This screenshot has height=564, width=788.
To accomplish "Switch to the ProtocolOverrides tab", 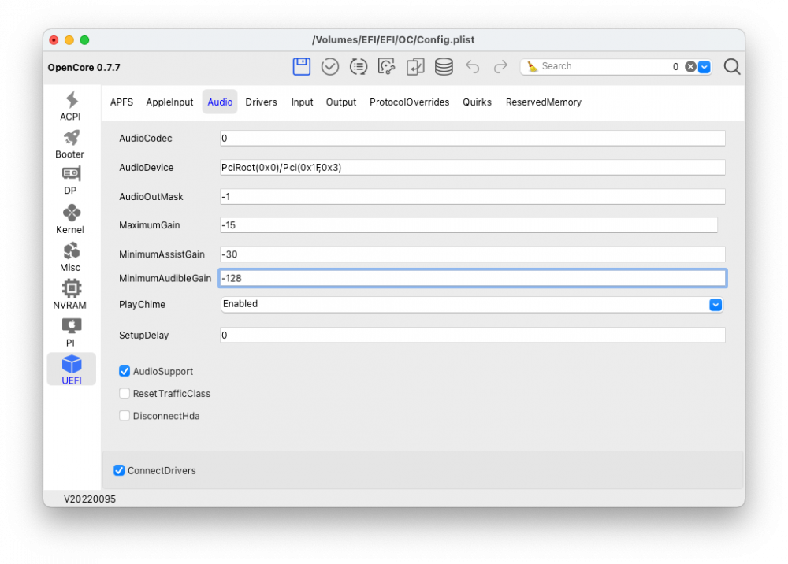I will tap(409, 102).
